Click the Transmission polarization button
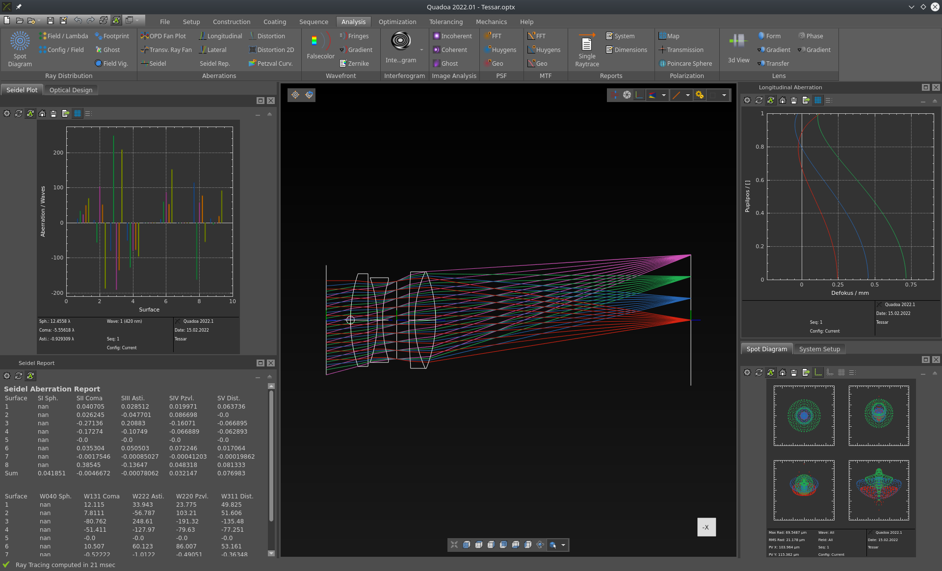The height and width of the screenshot is (571, 942). [681, 50]
